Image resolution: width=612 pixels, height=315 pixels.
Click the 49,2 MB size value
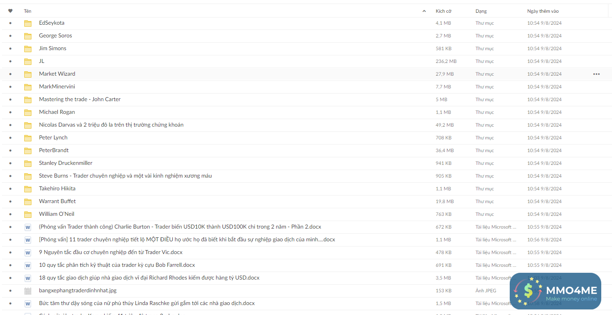445,125
